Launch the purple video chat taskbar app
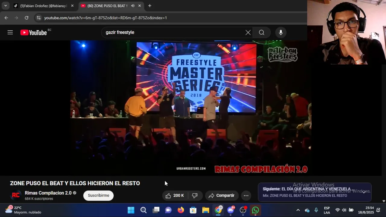The width and height of the screenshot is (386, 217). (168, 210)
